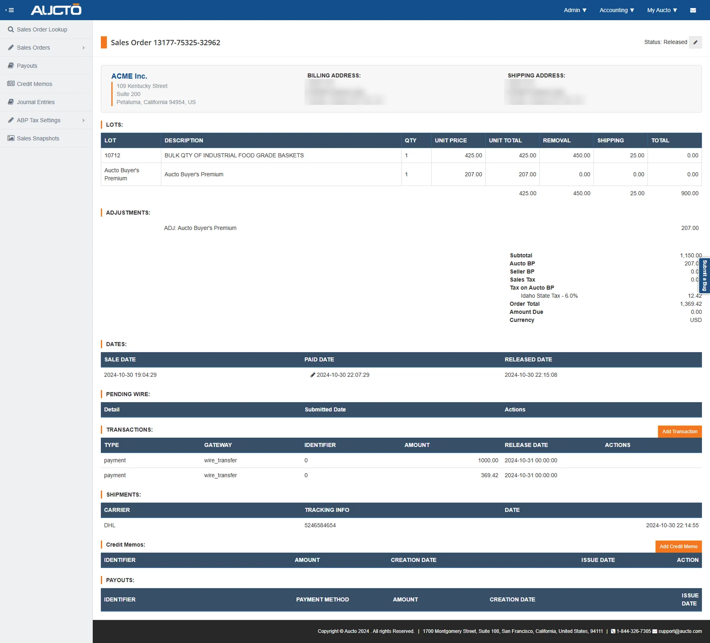Image resolution: width=710 pixels, height=643 pixels.
Task: Open Journal Entries in sidebar
Action: (x=46, y=102)
